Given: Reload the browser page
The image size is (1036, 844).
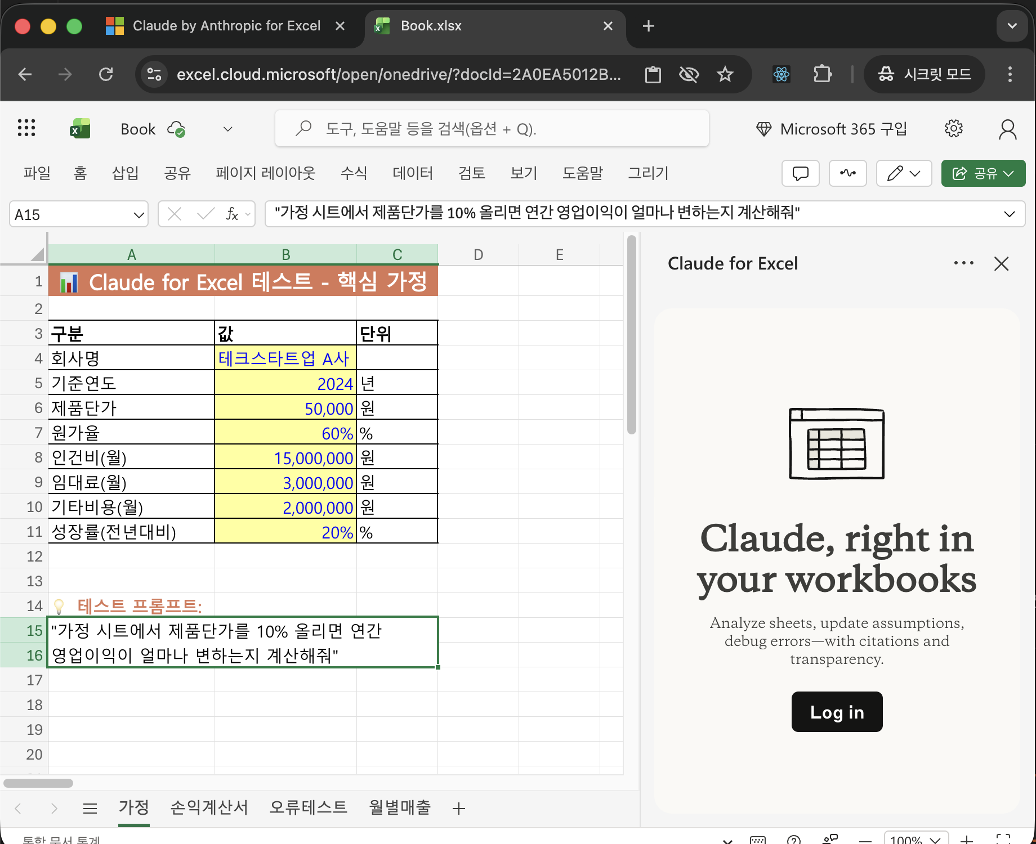Looking at the screenshot, I should [106, 74].
